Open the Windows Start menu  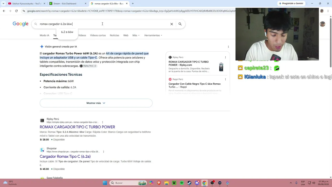(105, 183)
